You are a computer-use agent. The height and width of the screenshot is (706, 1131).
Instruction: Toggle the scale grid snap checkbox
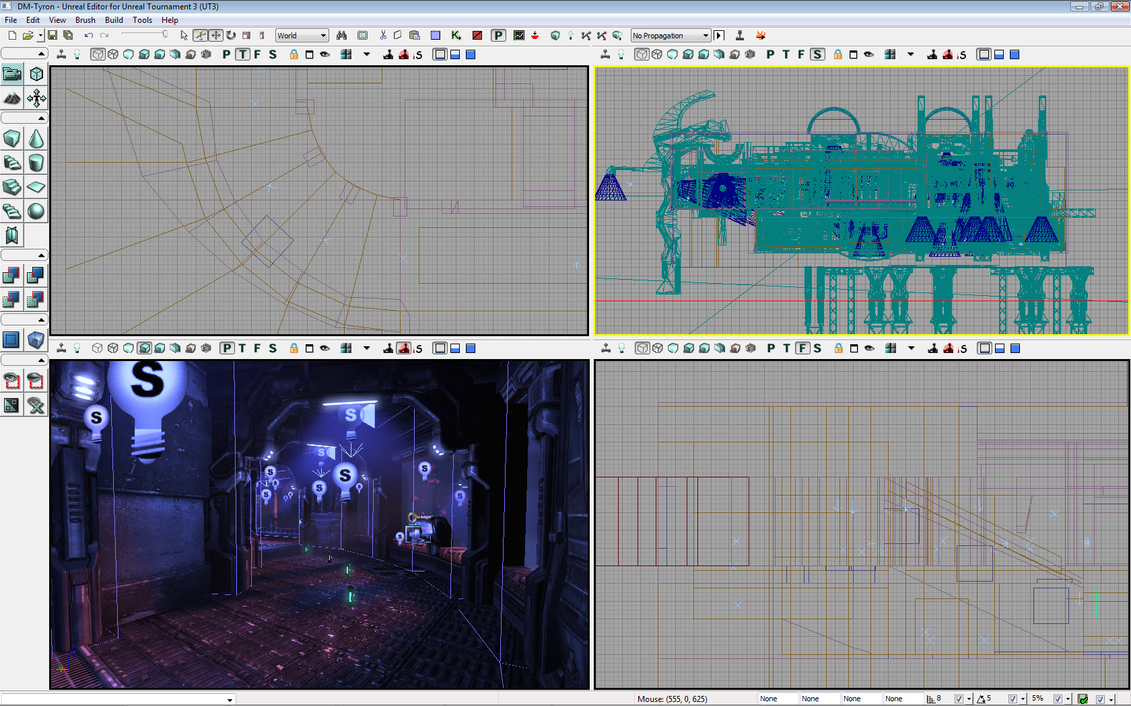pos(1058,699)
